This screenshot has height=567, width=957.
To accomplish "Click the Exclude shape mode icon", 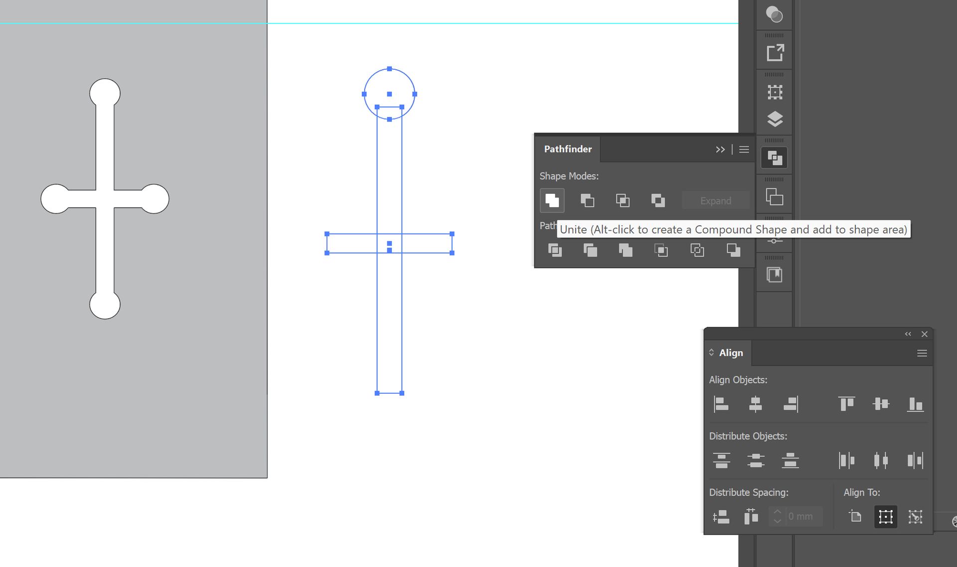I will (x=658, y=200).
